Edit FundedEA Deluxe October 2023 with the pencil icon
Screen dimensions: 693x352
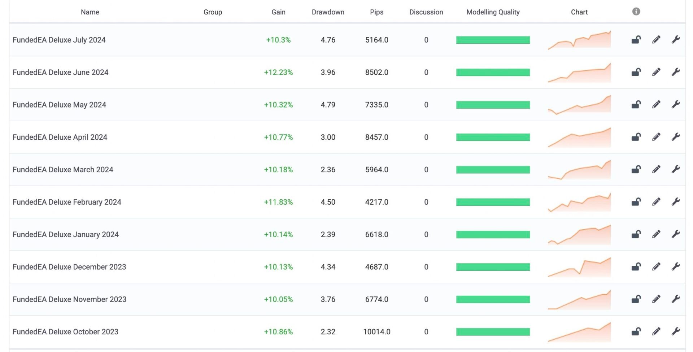pos(656,331)
